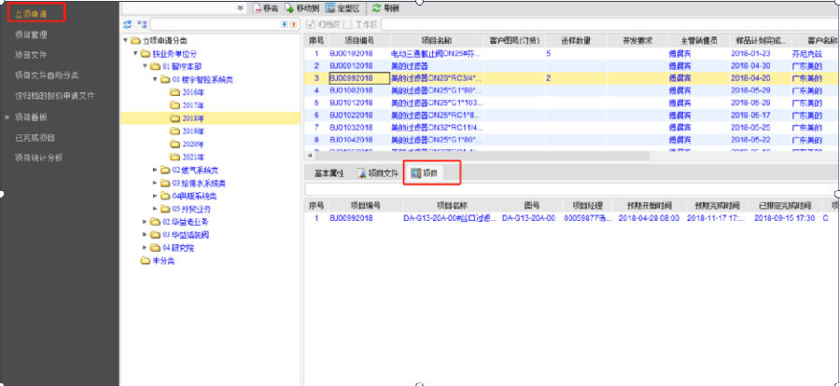Screen dimensions: 840x386
Task: Open the toolbar overflow chevron
Action: pyautogui.click(x=240, y=8)
